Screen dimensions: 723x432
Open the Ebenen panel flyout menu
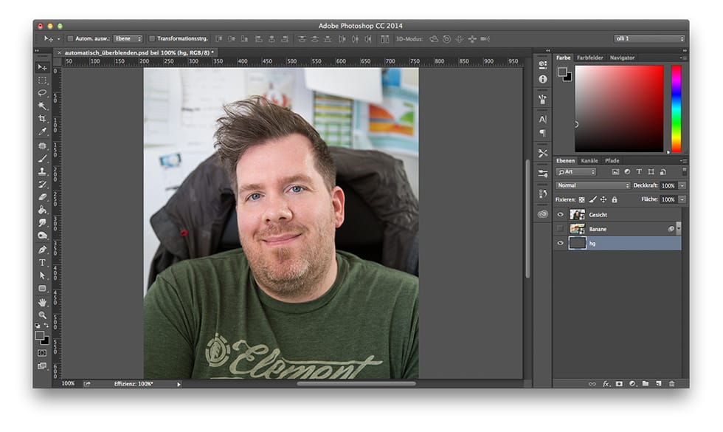tap(684, 161)
